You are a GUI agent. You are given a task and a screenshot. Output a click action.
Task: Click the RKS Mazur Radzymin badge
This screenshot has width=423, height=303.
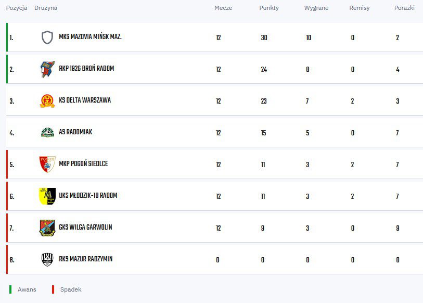click(x=47, y=259)
